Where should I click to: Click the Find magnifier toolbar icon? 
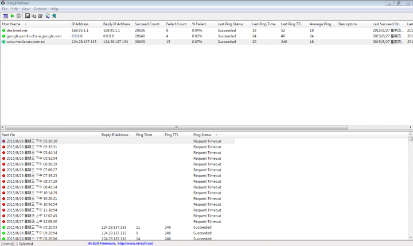[47, 16]
